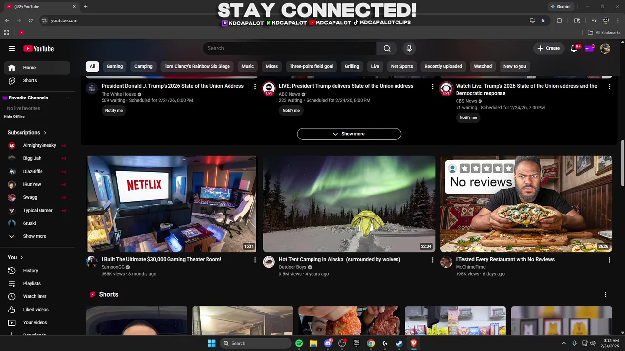
Task: Click the YouTube logo
Action: coord(39,48)
